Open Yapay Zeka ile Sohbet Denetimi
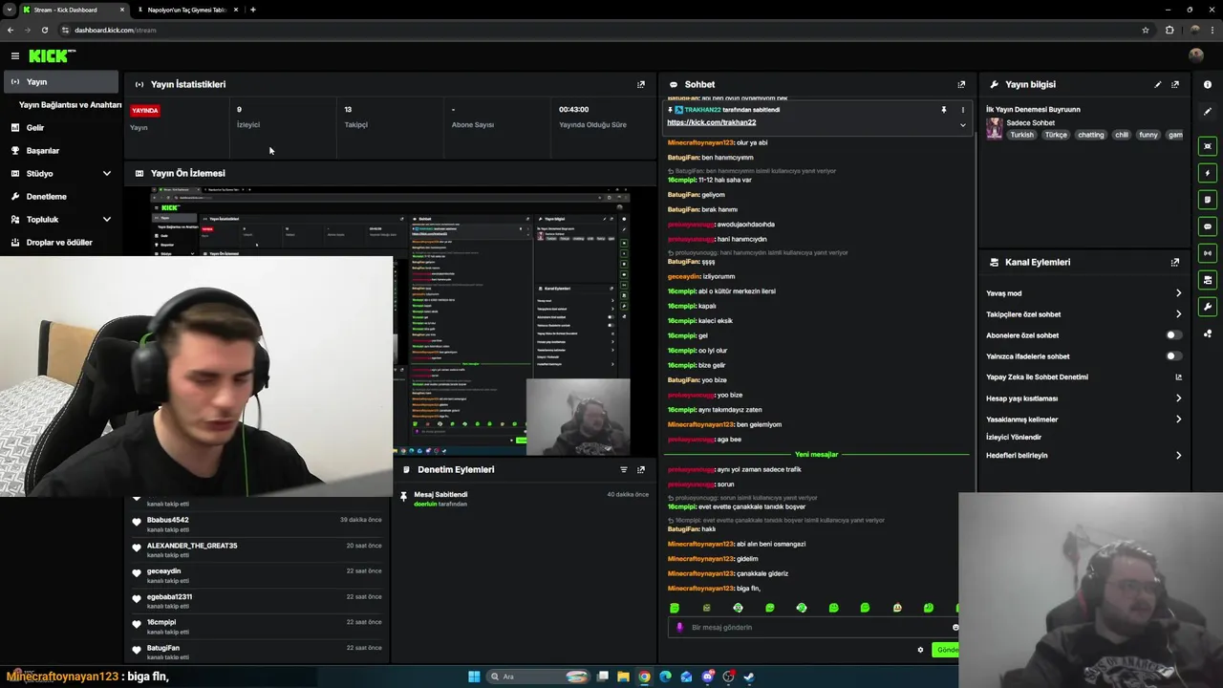Viewport: 1223px width, 688px height. (1084, 377)
